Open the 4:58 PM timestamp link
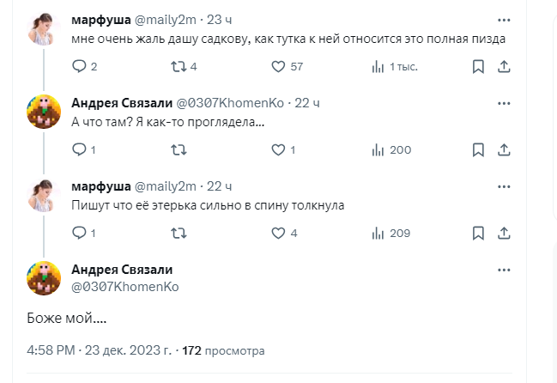The width and height of the screenshot is (557, 383). pos(52,350)
